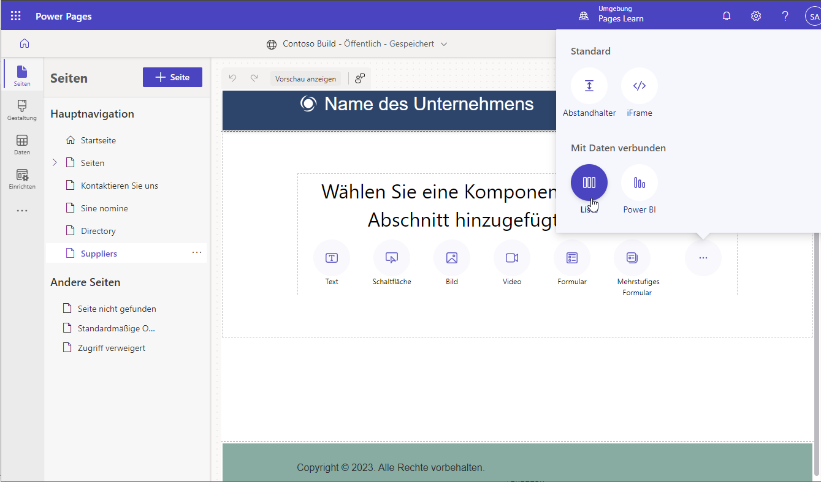Image resolution: width=821 pixels, height=482 pixels.
Task: Click the Abstandhalter component icon
Action: coord(589,86)
